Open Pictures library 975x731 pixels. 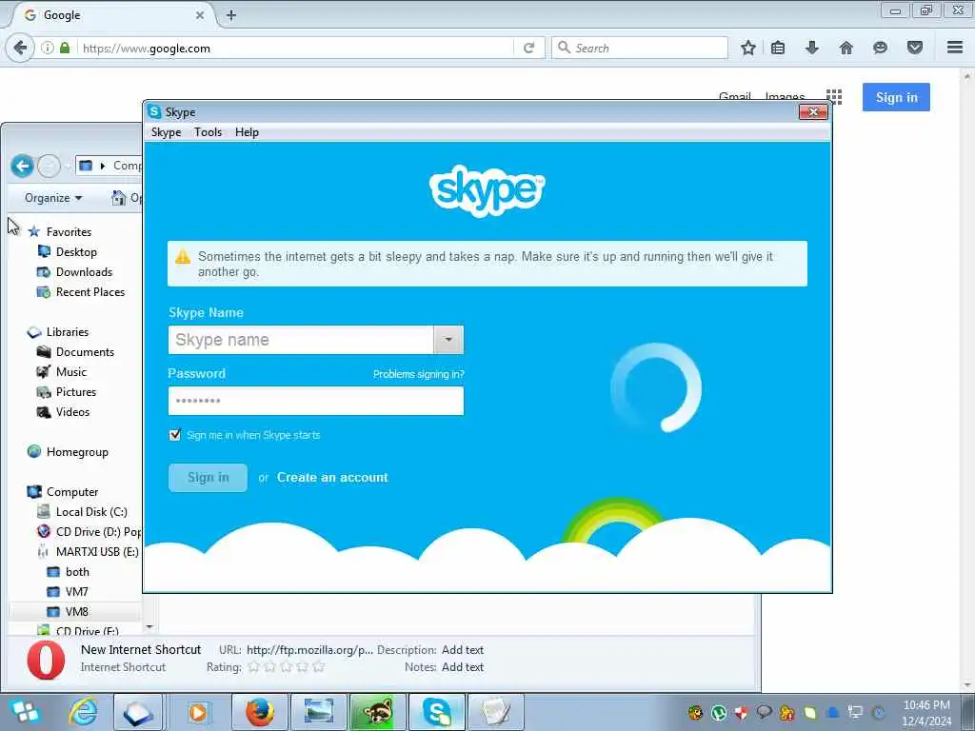(76, 391)
